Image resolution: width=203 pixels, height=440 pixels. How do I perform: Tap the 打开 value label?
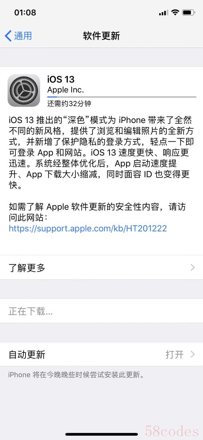[175, 354]
